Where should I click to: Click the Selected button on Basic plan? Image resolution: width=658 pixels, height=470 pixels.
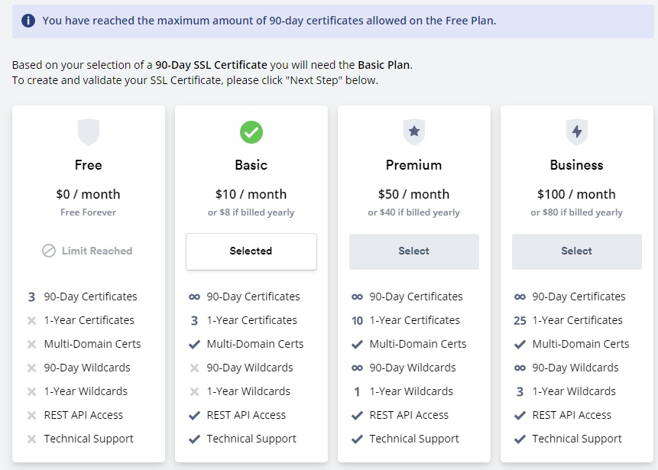pyautogui.click(x=251, y=251)
